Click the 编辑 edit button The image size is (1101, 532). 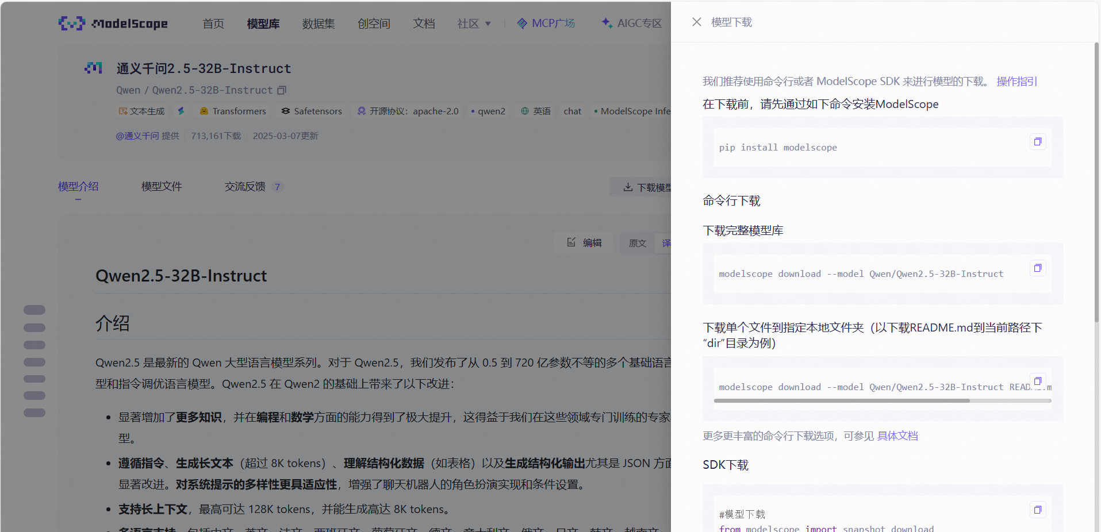584,242
